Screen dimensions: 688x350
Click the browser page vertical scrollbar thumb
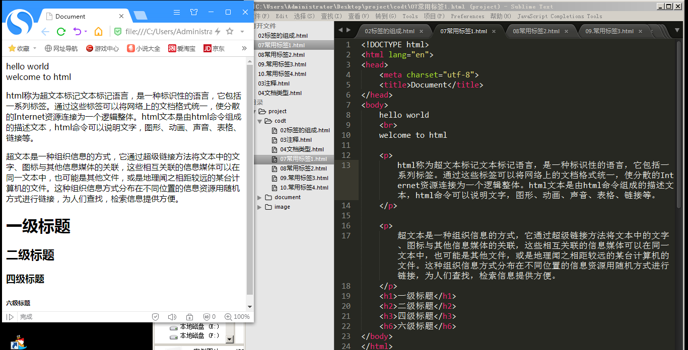pyautogui.click(x=250, y=180)
